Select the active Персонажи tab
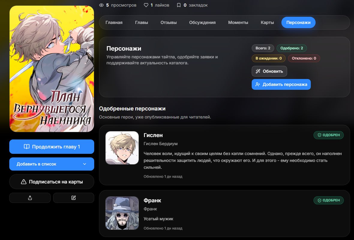 pyautogui.click(x=298, y=22)
